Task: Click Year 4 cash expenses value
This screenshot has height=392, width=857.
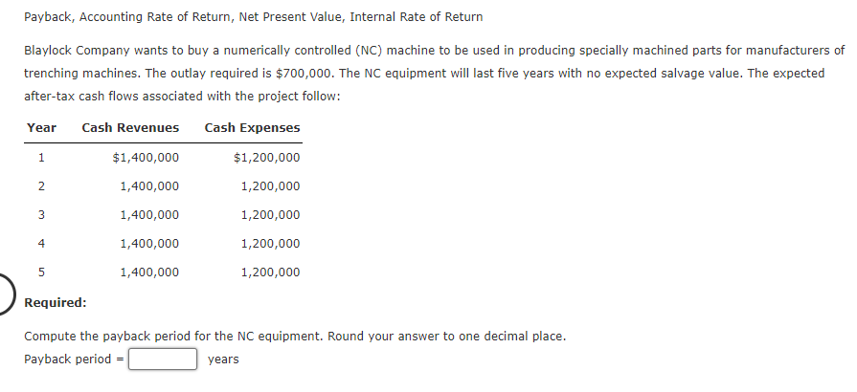Action: tap(271, 244)
